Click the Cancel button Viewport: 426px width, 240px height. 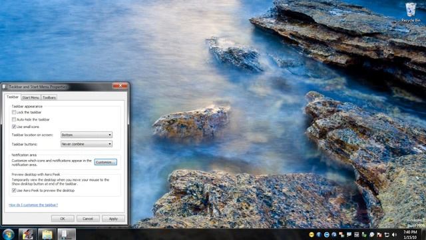point(88,219)
